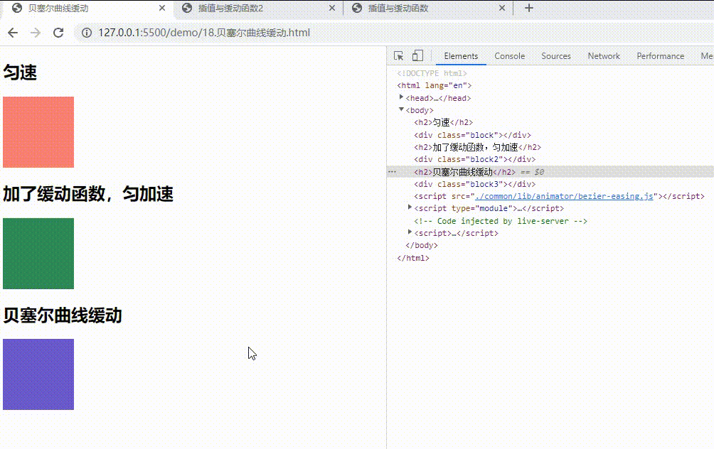Select the html lang="en" node
The height and width of the screenshot is (449, 714).
[x=434, y=85]
